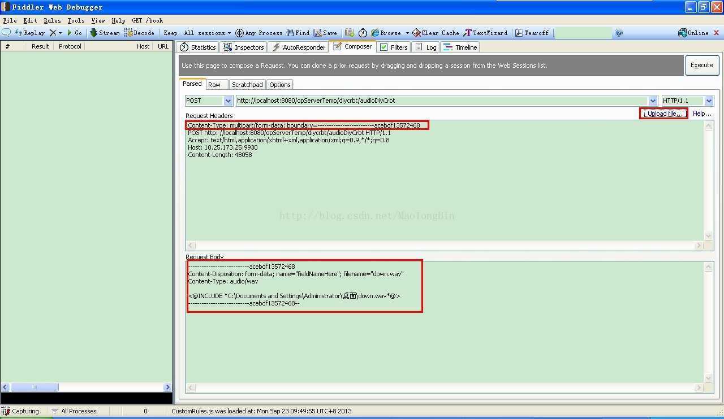Click the Go toolbar button
The image size is (724, 419).
coord(75,33)
